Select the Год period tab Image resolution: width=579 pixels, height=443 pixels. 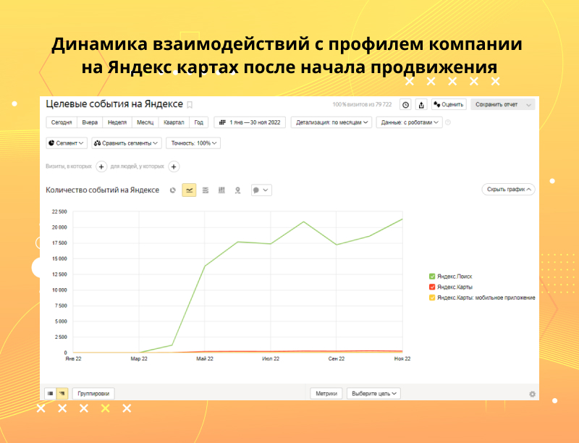point(198,122)
